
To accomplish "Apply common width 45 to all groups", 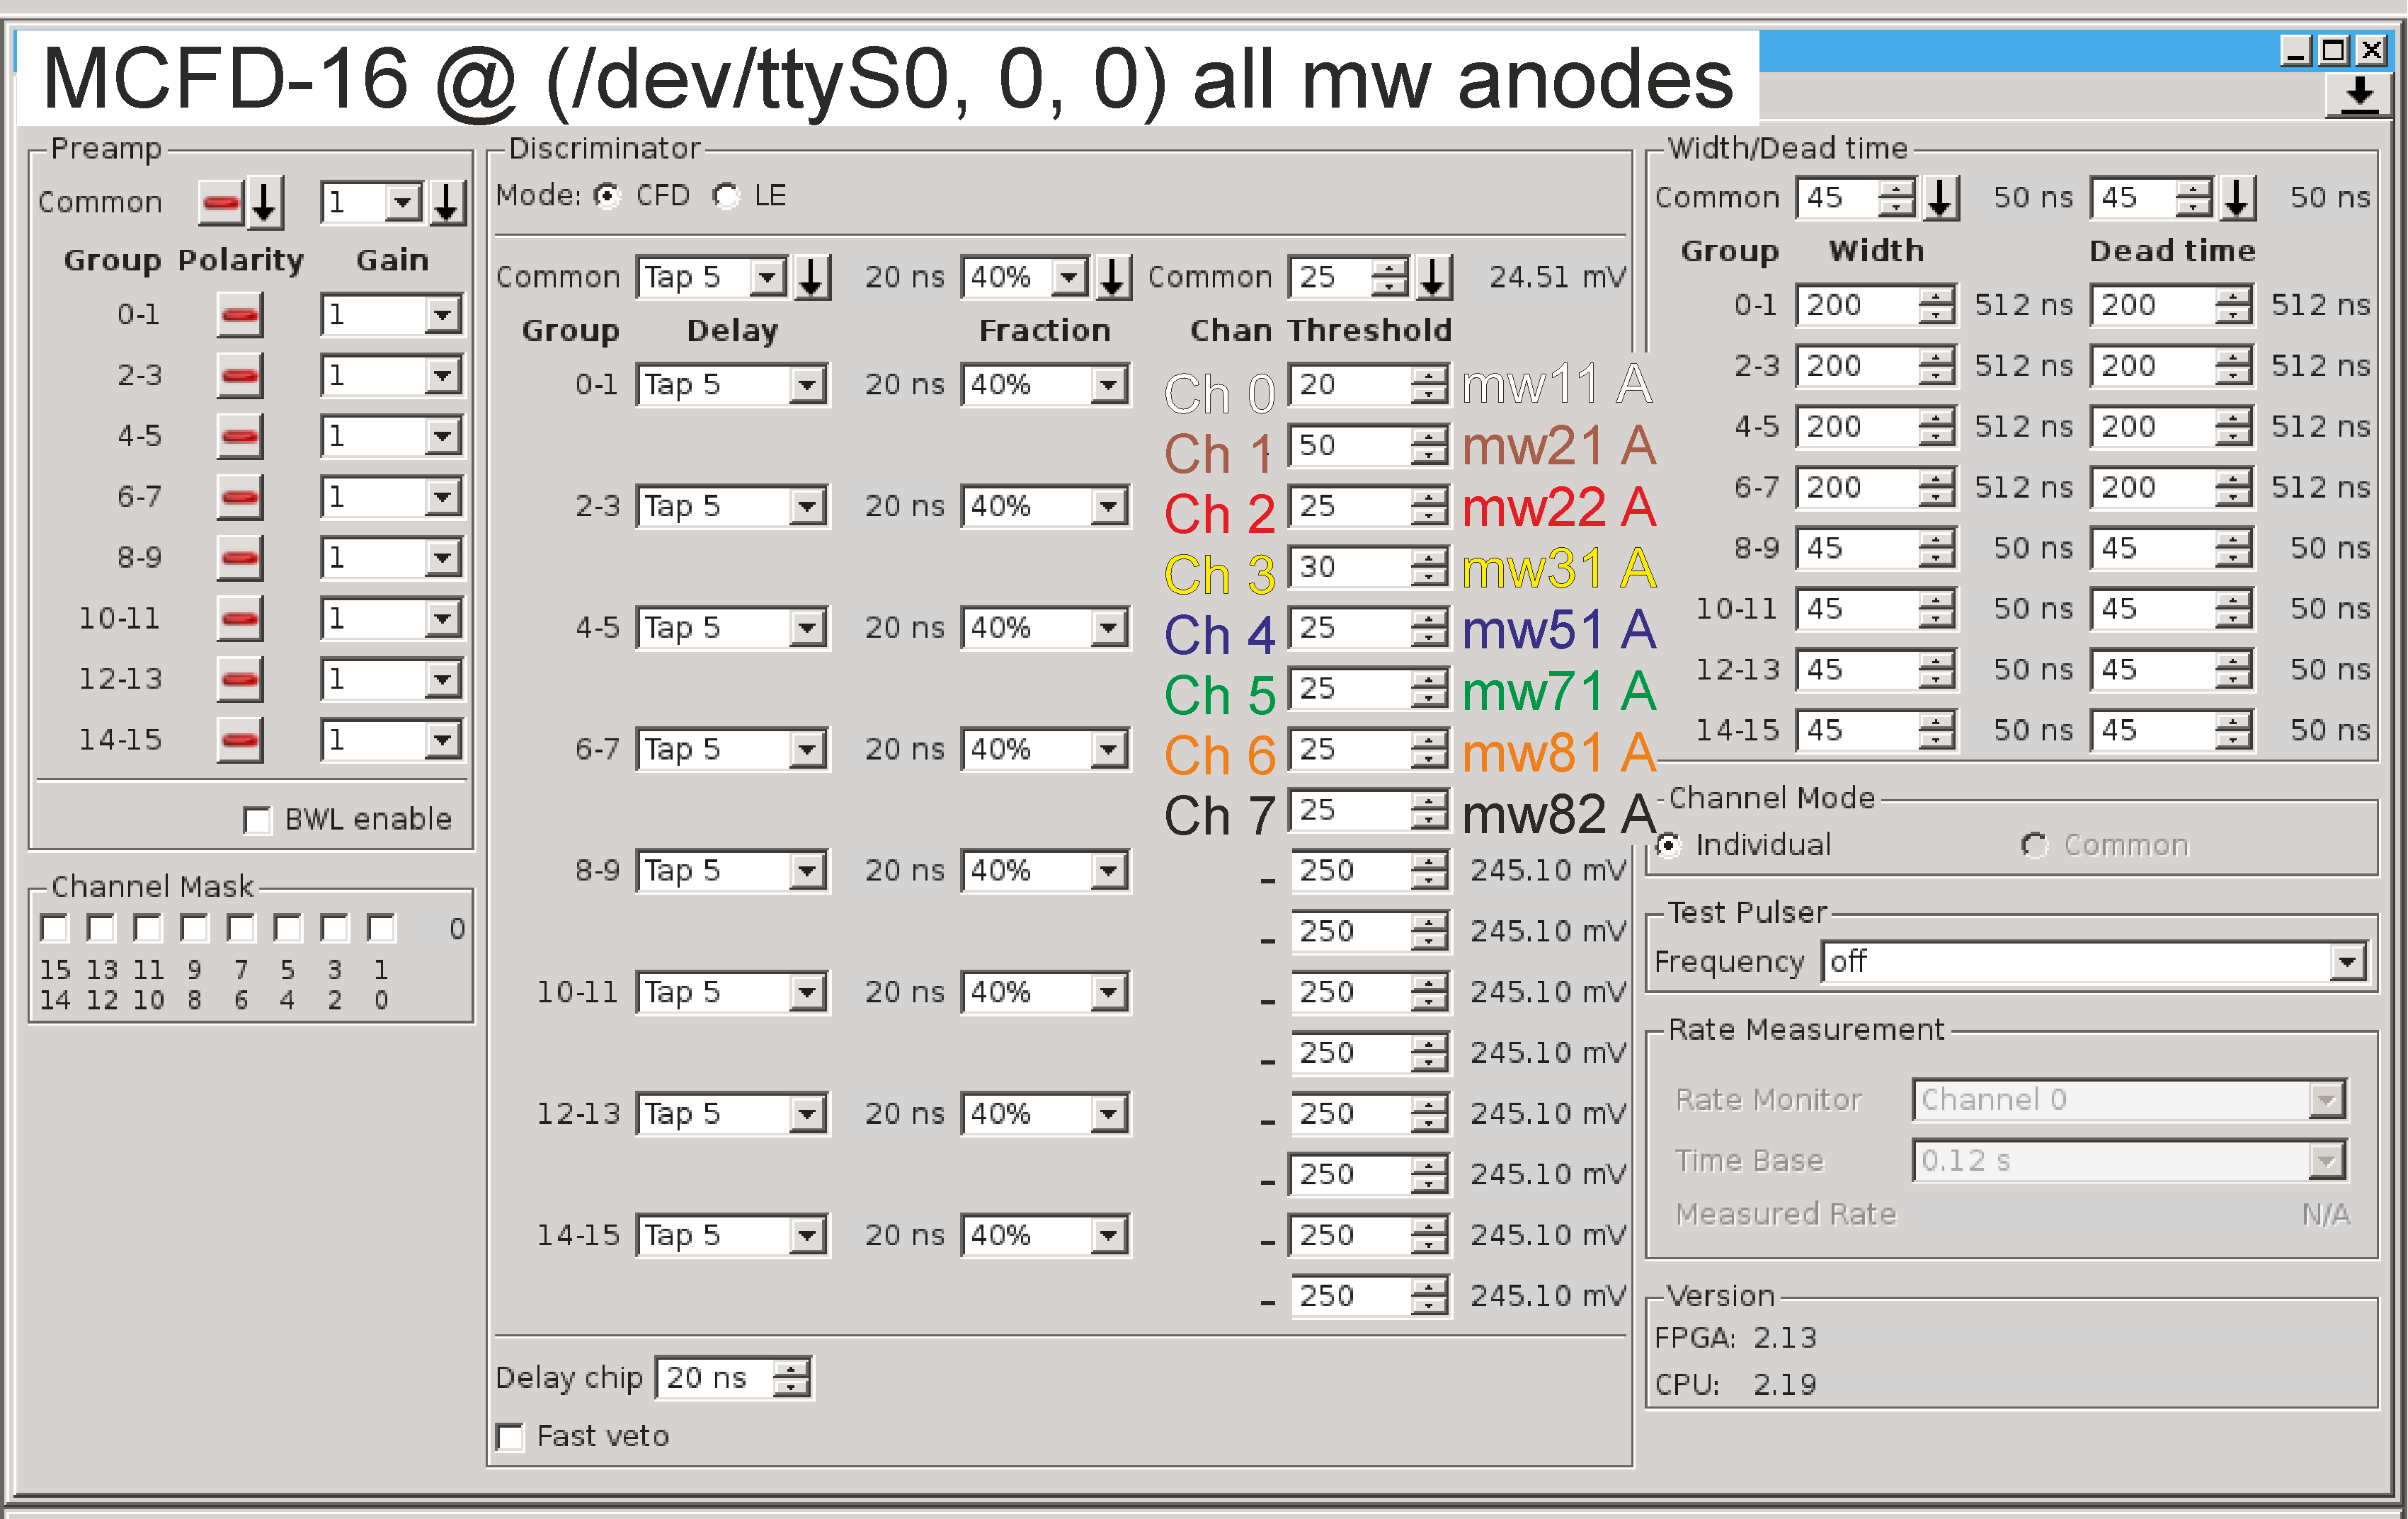I will (1941, 197).
